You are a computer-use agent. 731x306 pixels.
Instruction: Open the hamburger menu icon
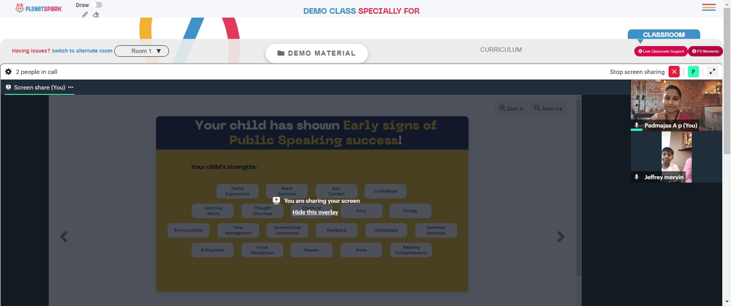point(708,7)
